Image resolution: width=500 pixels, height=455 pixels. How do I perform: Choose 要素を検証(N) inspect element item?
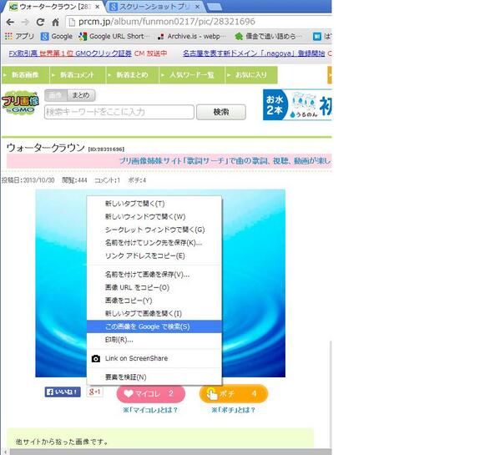pos(154,377)
